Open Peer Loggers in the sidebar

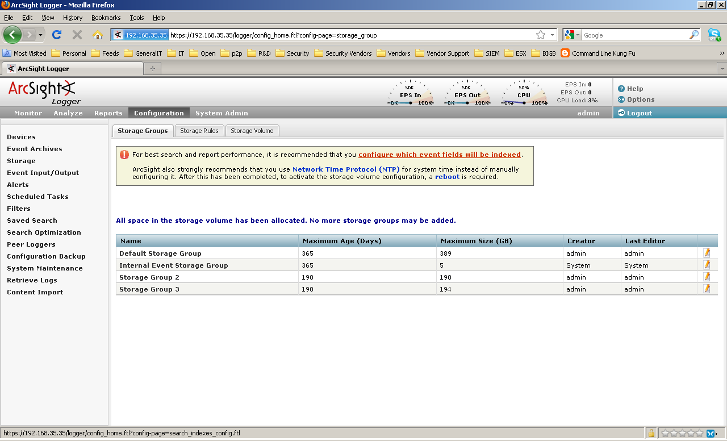[31, 244]
